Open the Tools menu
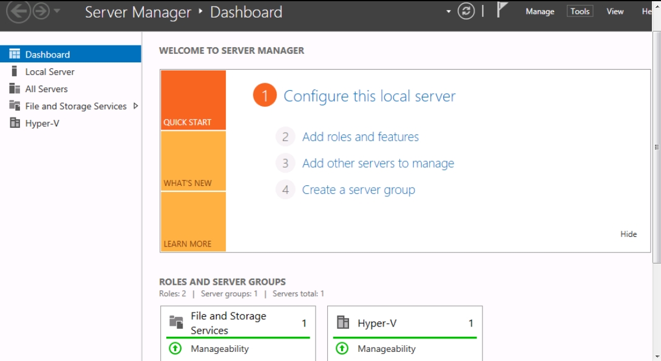The width and height of the screenshot is (661, 361). (580, 12)
